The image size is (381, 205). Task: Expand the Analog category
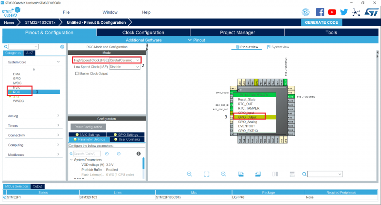(x=58, y=116)
